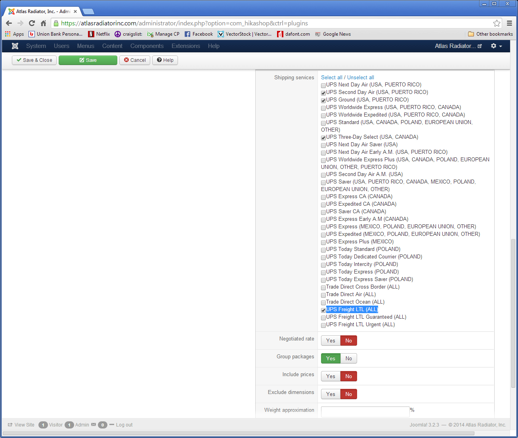Close the Atlas Radiator browser tab

[75, 11]
